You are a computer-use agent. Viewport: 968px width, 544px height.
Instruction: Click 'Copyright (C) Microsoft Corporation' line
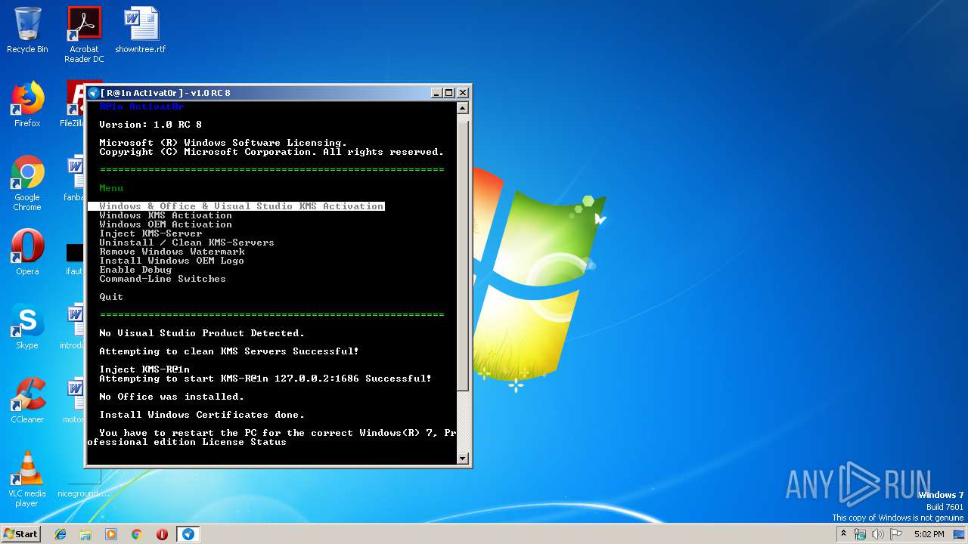coord(271,152)
